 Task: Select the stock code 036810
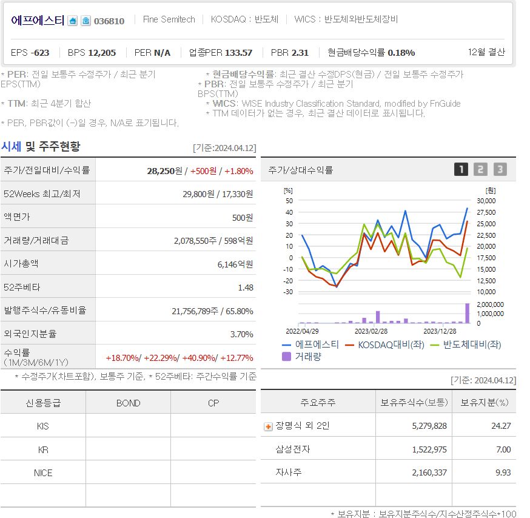[109, 21]
